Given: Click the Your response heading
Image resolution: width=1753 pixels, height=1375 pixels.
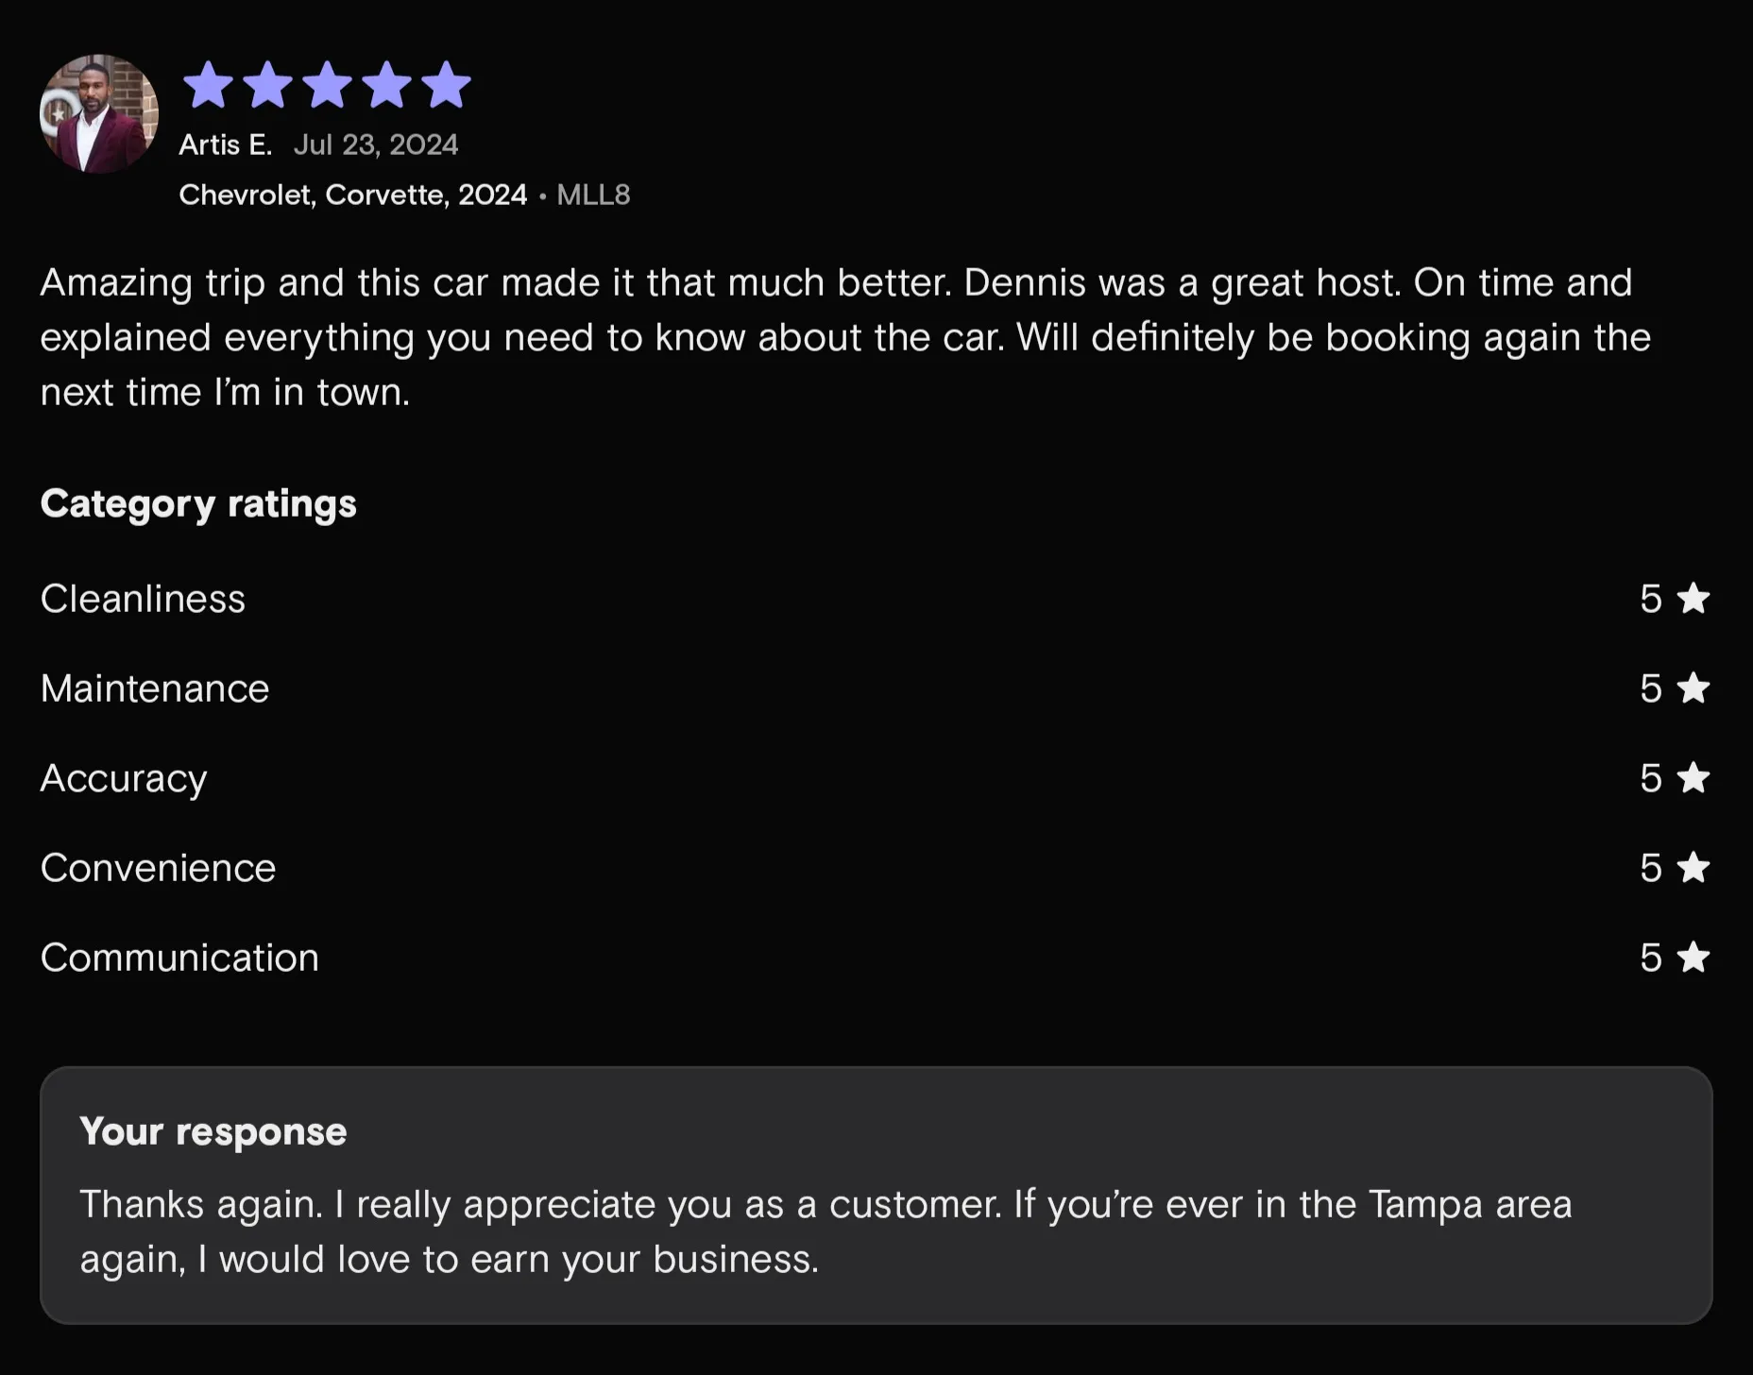Looking at the screenshot, I should (213, 1131).
